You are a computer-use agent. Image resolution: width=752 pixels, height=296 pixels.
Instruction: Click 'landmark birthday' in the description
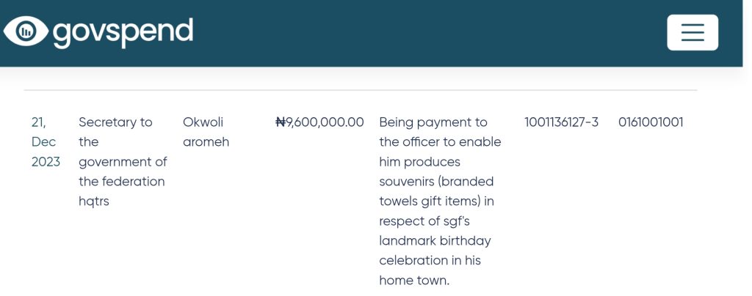[435, 240]
